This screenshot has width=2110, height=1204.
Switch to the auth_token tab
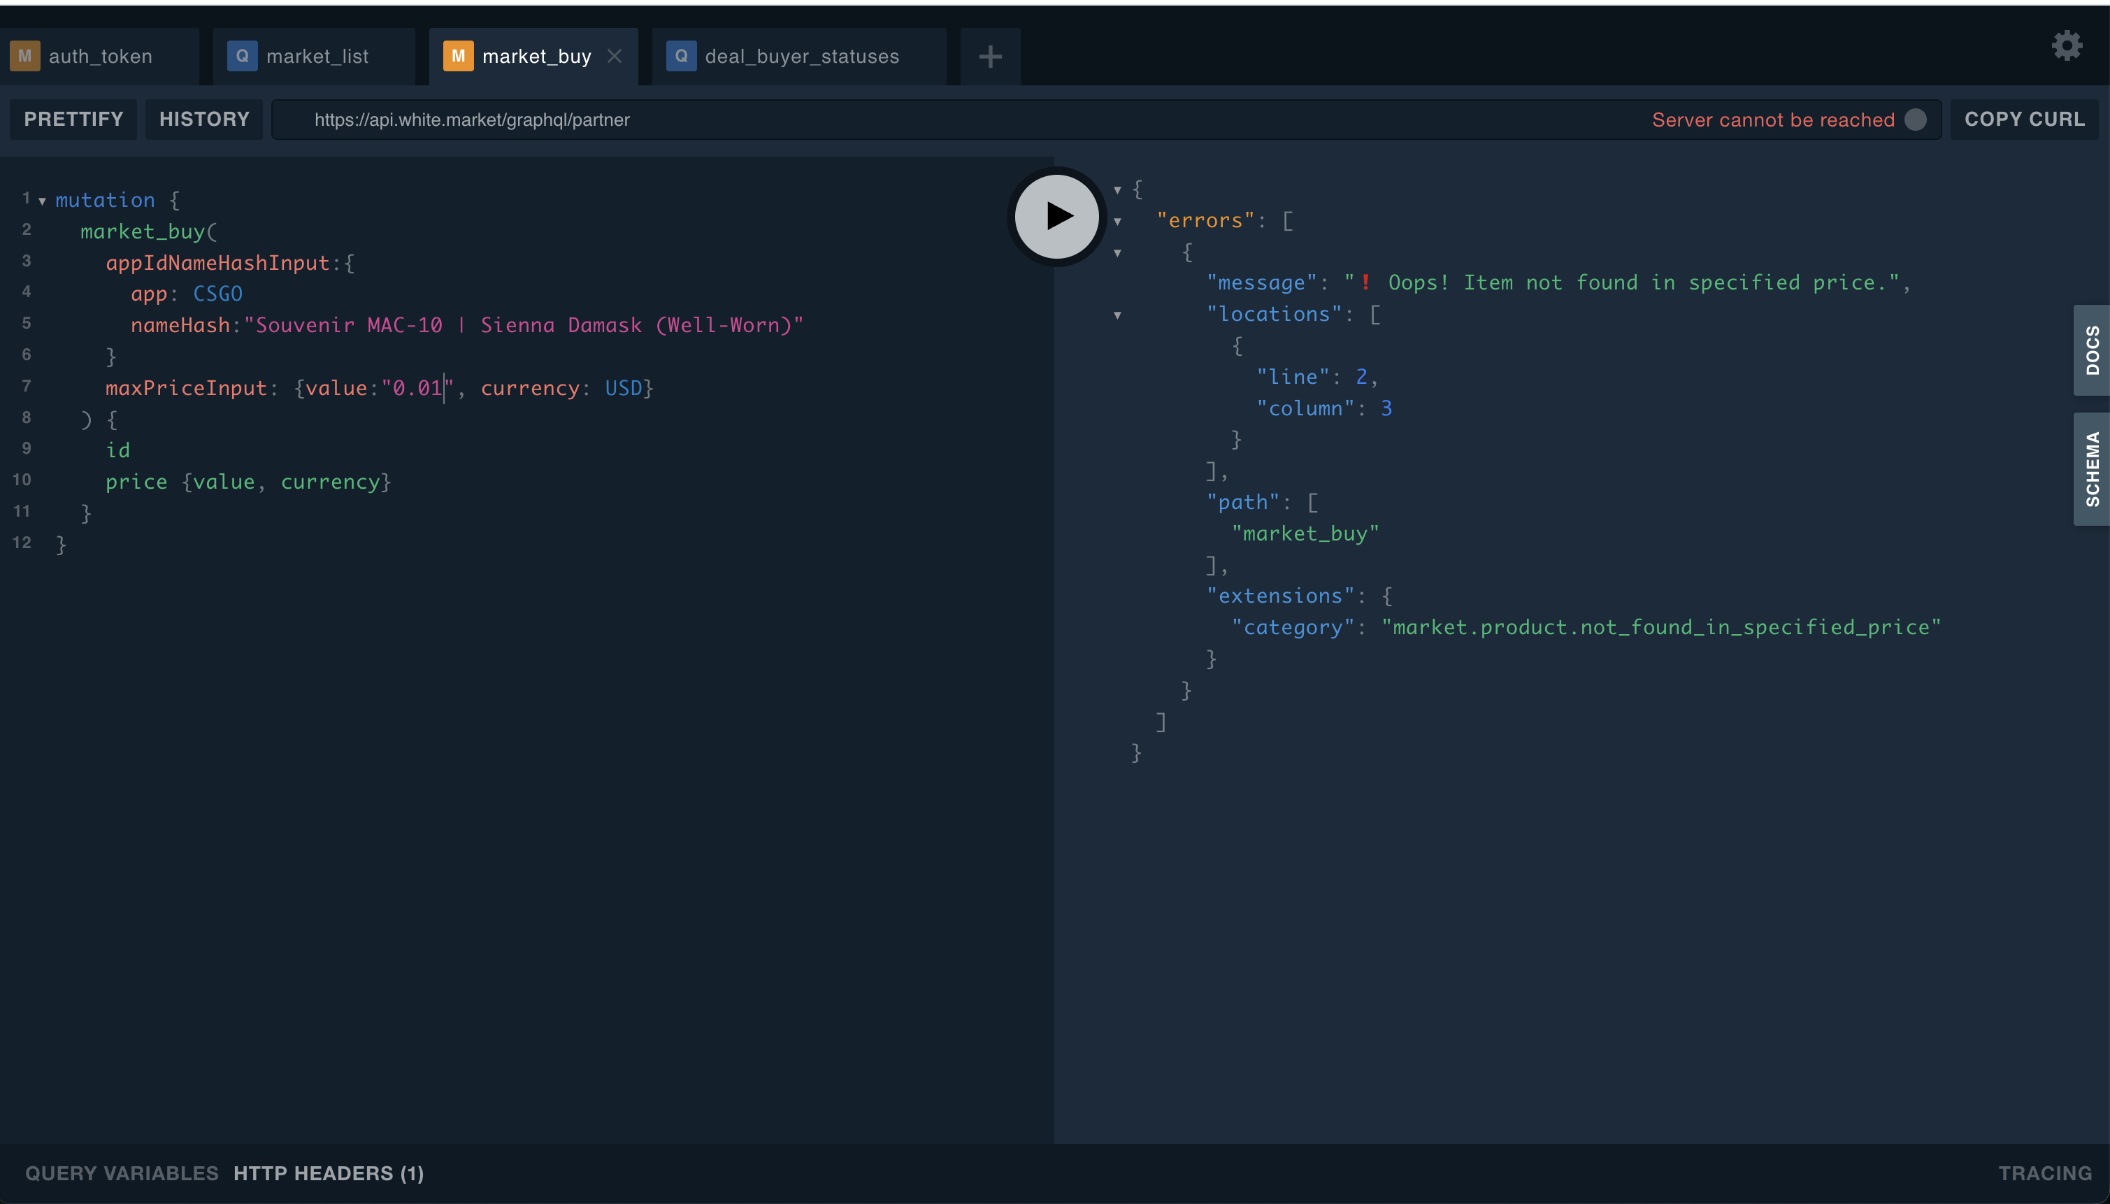pos(99,56)
